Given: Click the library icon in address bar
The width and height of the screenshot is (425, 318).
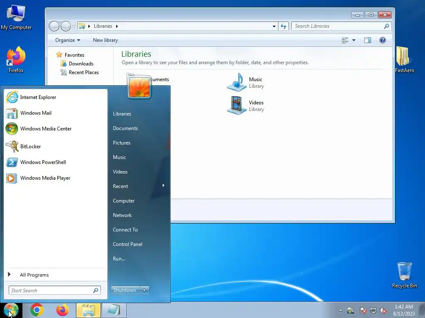Looking at the screenshot, I should coord(82,26).
